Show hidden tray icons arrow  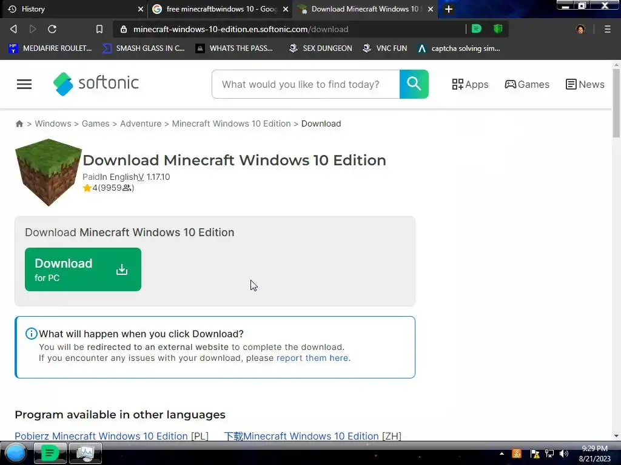point(502,453)
